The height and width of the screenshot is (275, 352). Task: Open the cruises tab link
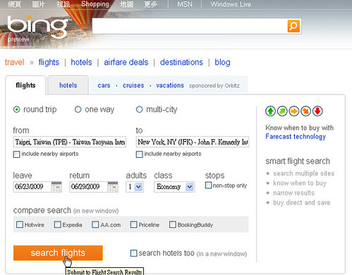point(133,85)
